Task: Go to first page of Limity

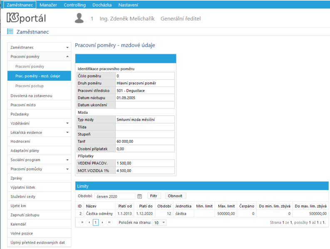Action: pos(82,222)
